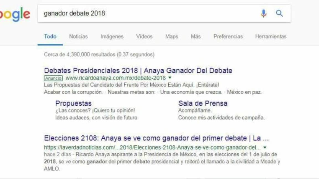
Task: Open the Herramientas menu
Action: [x=270, y=36]
